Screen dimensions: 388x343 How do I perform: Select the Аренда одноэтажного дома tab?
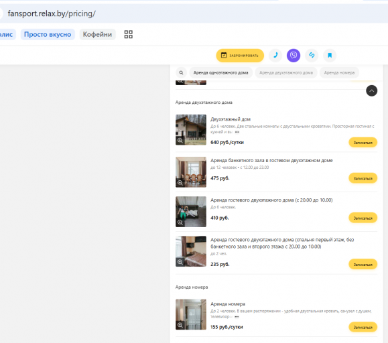pos(220,73)
